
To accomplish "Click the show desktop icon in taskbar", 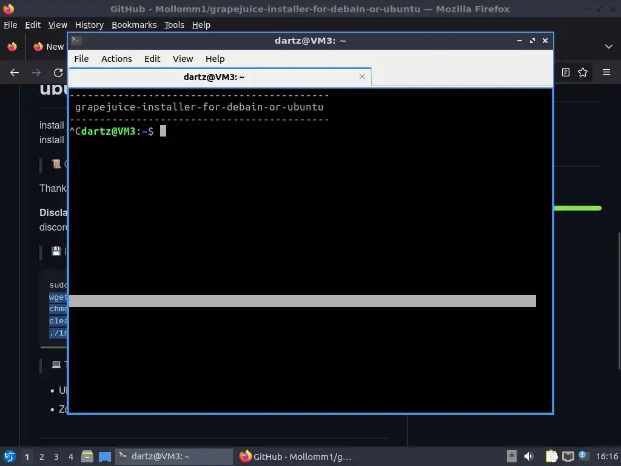I will [104, 456].
